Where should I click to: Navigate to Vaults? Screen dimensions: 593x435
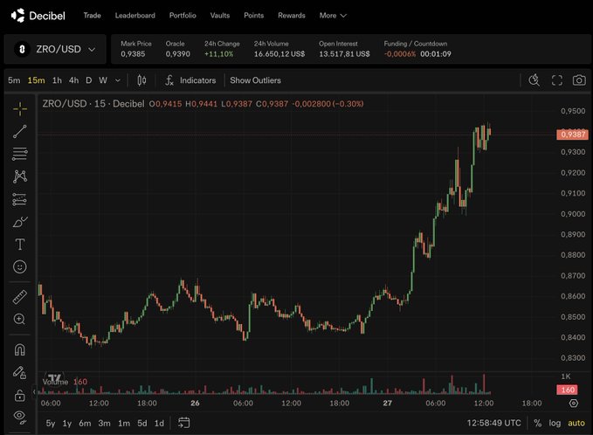(x=220, y=16)
